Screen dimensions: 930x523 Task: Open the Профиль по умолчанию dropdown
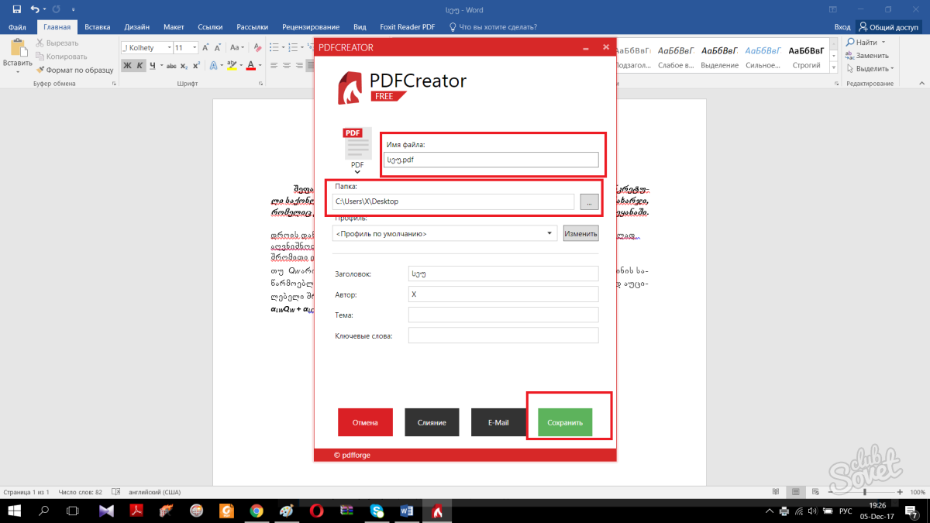445,233
